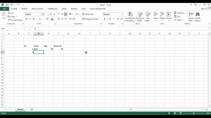Open the FILE tab

(x=5, y=9)
